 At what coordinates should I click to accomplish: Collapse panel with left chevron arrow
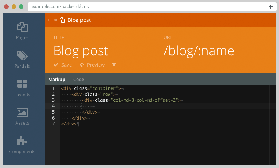tap(49, 20)
